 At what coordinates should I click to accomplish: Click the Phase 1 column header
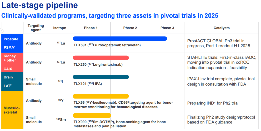click(91, 28)
